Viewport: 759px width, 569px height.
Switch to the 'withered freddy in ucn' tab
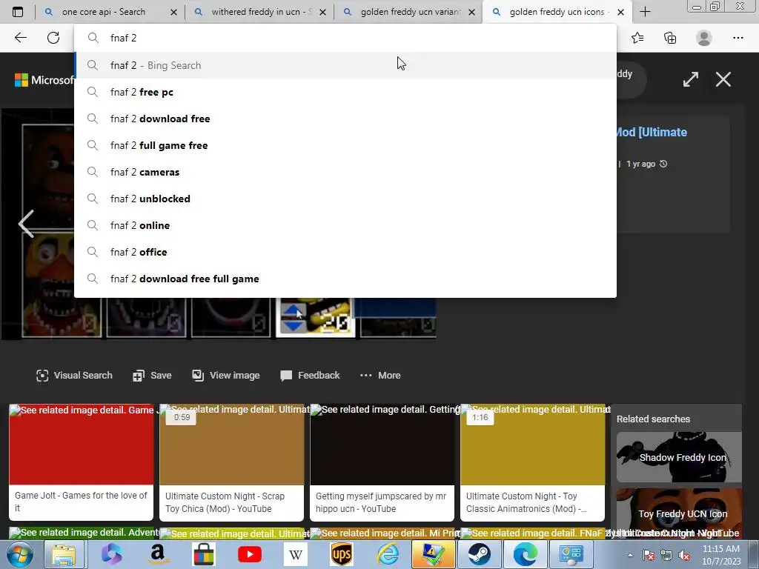pos(262,12)
